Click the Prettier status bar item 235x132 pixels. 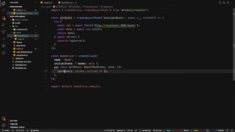coord(220,131)
